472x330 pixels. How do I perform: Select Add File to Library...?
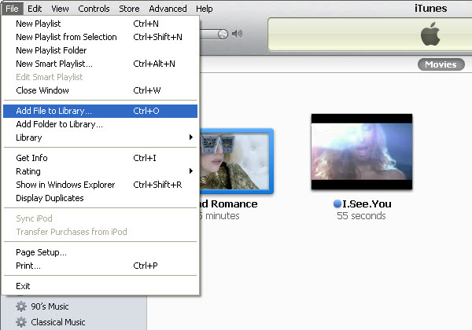[100, 111]
